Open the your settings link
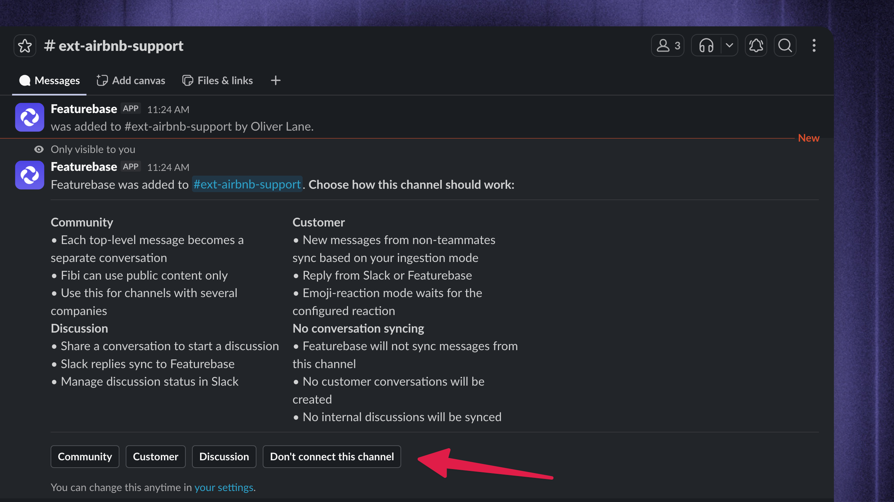This screenshot has height=502, width=894. [x=224, y=487]
